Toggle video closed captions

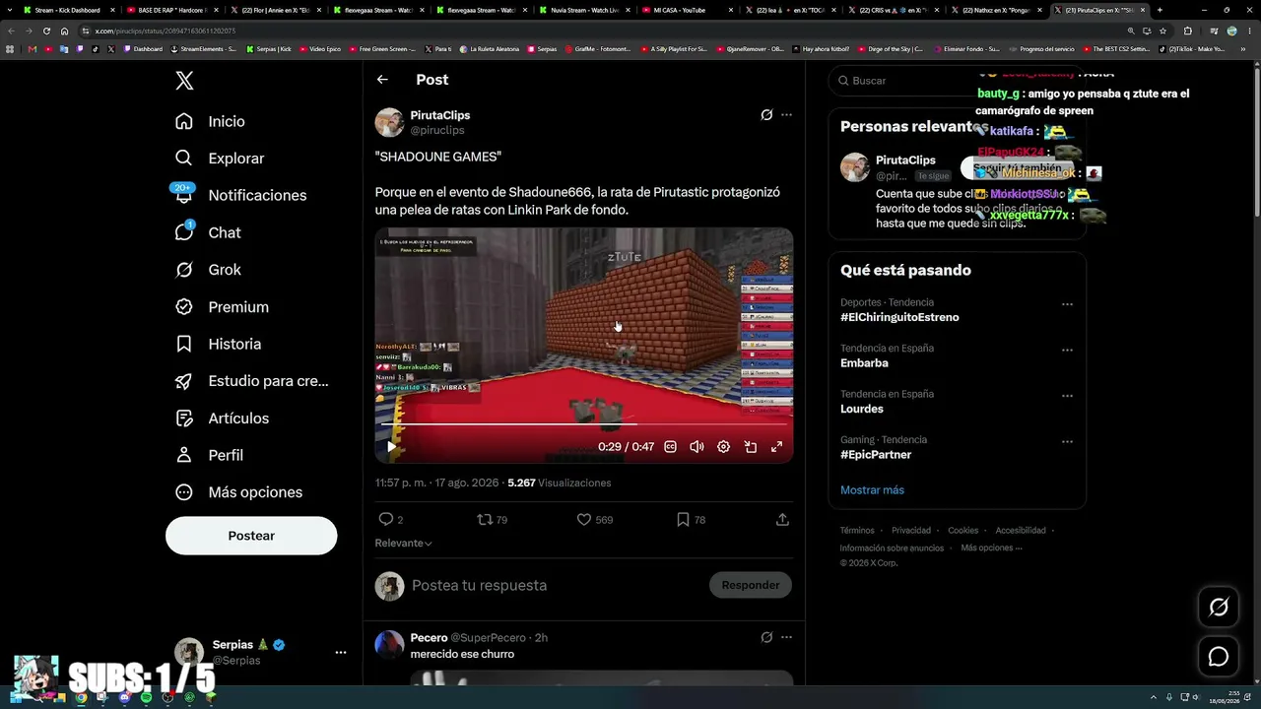point(670,447)
